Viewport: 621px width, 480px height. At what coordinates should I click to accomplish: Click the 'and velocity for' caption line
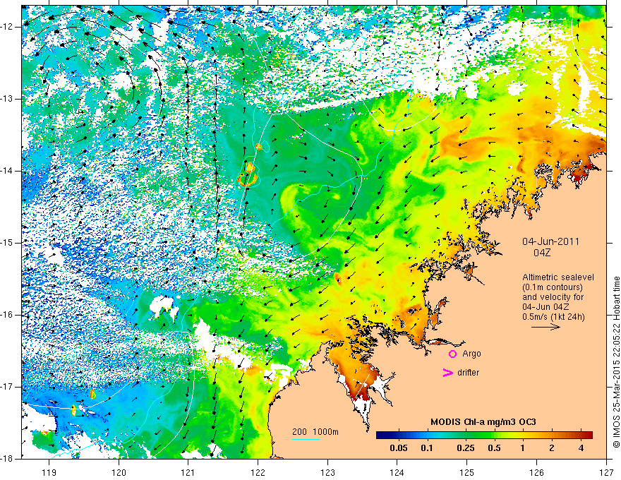[553, 297]
